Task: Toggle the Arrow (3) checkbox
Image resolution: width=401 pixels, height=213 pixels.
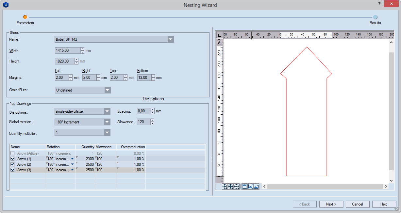Action: (13, 170)
